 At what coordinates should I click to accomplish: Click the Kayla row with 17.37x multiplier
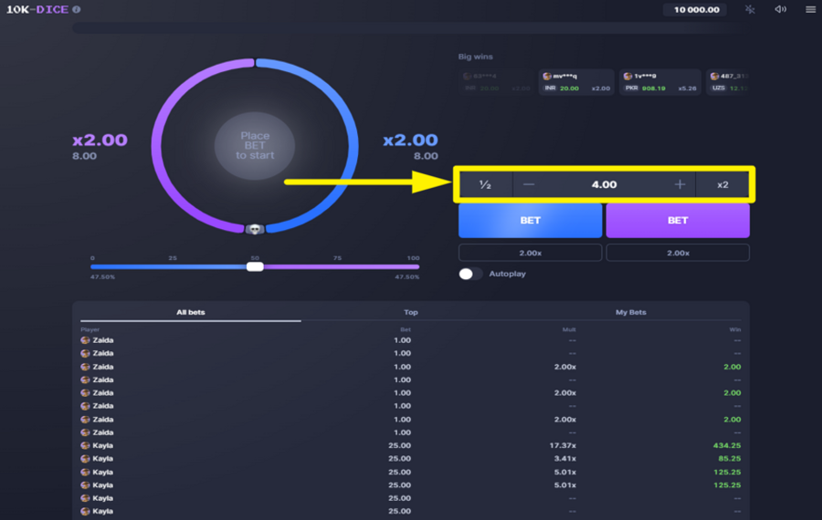click(x=411, y=445)
